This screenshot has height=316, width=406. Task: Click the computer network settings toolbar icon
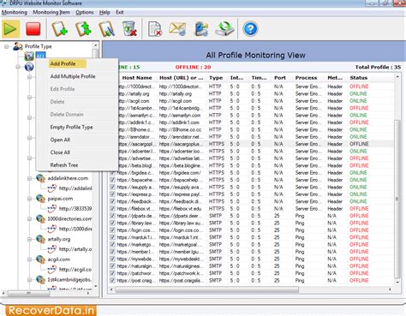click(201, 29)
